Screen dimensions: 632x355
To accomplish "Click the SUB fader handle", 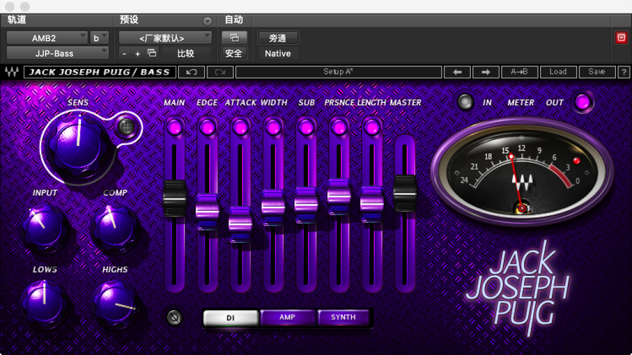I will pyautogui.click(x=306, y=205).
